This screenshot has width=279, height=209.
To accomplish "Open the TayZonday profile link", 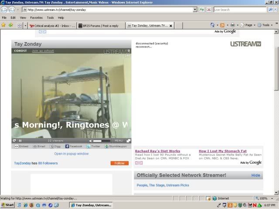I will pyautogui.click(x=22, y=163).
